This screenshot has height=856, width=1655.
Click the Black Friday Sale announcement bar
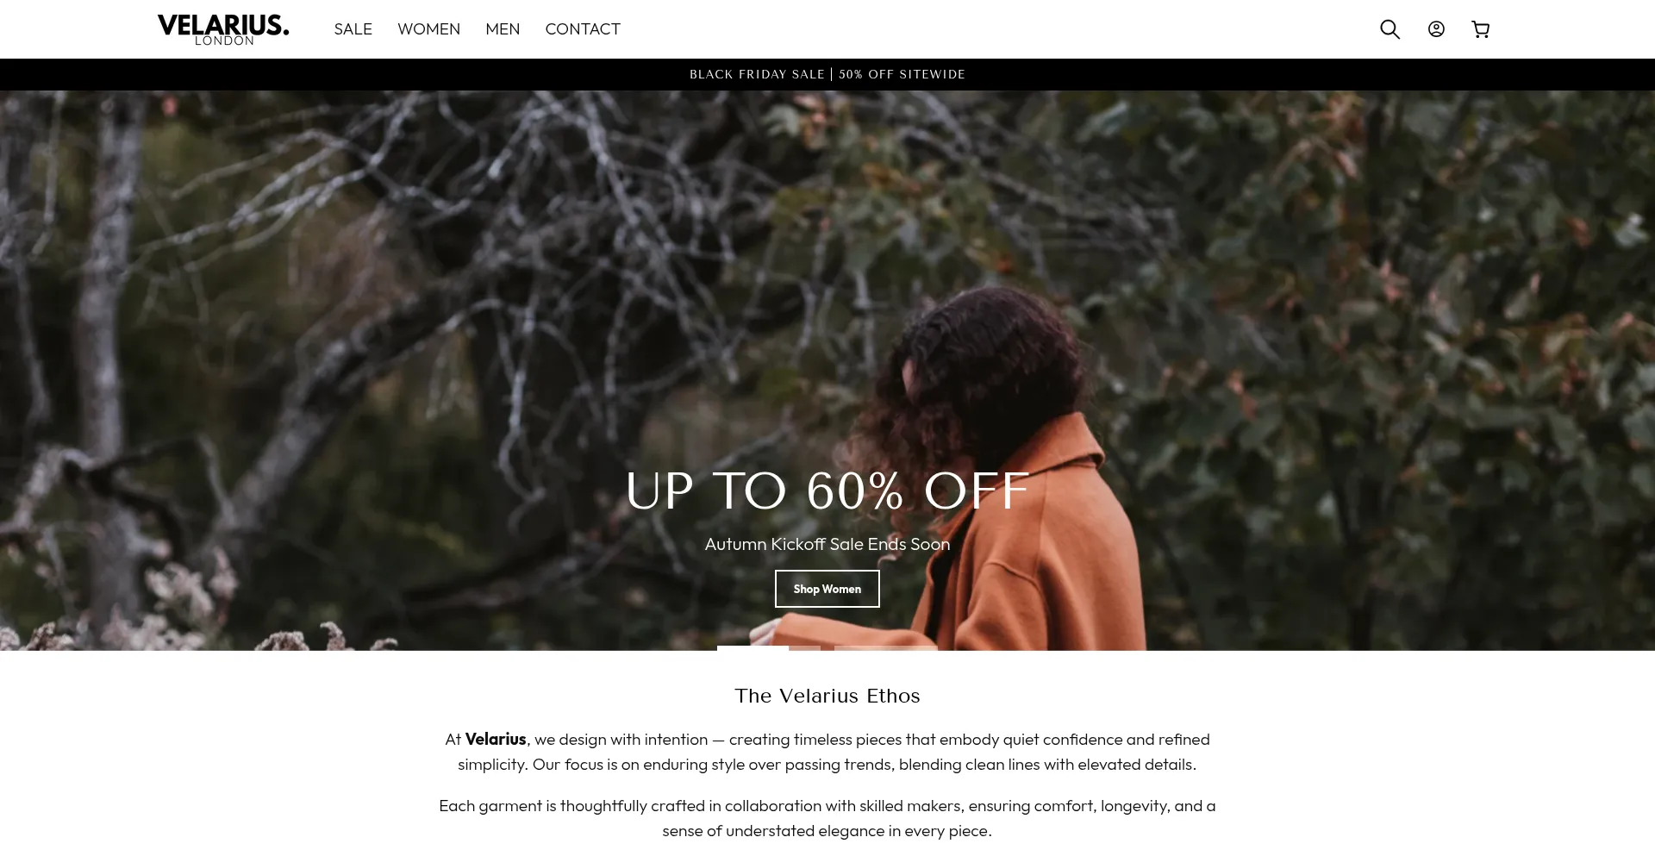pyautogui.click(x=827, y=74)
